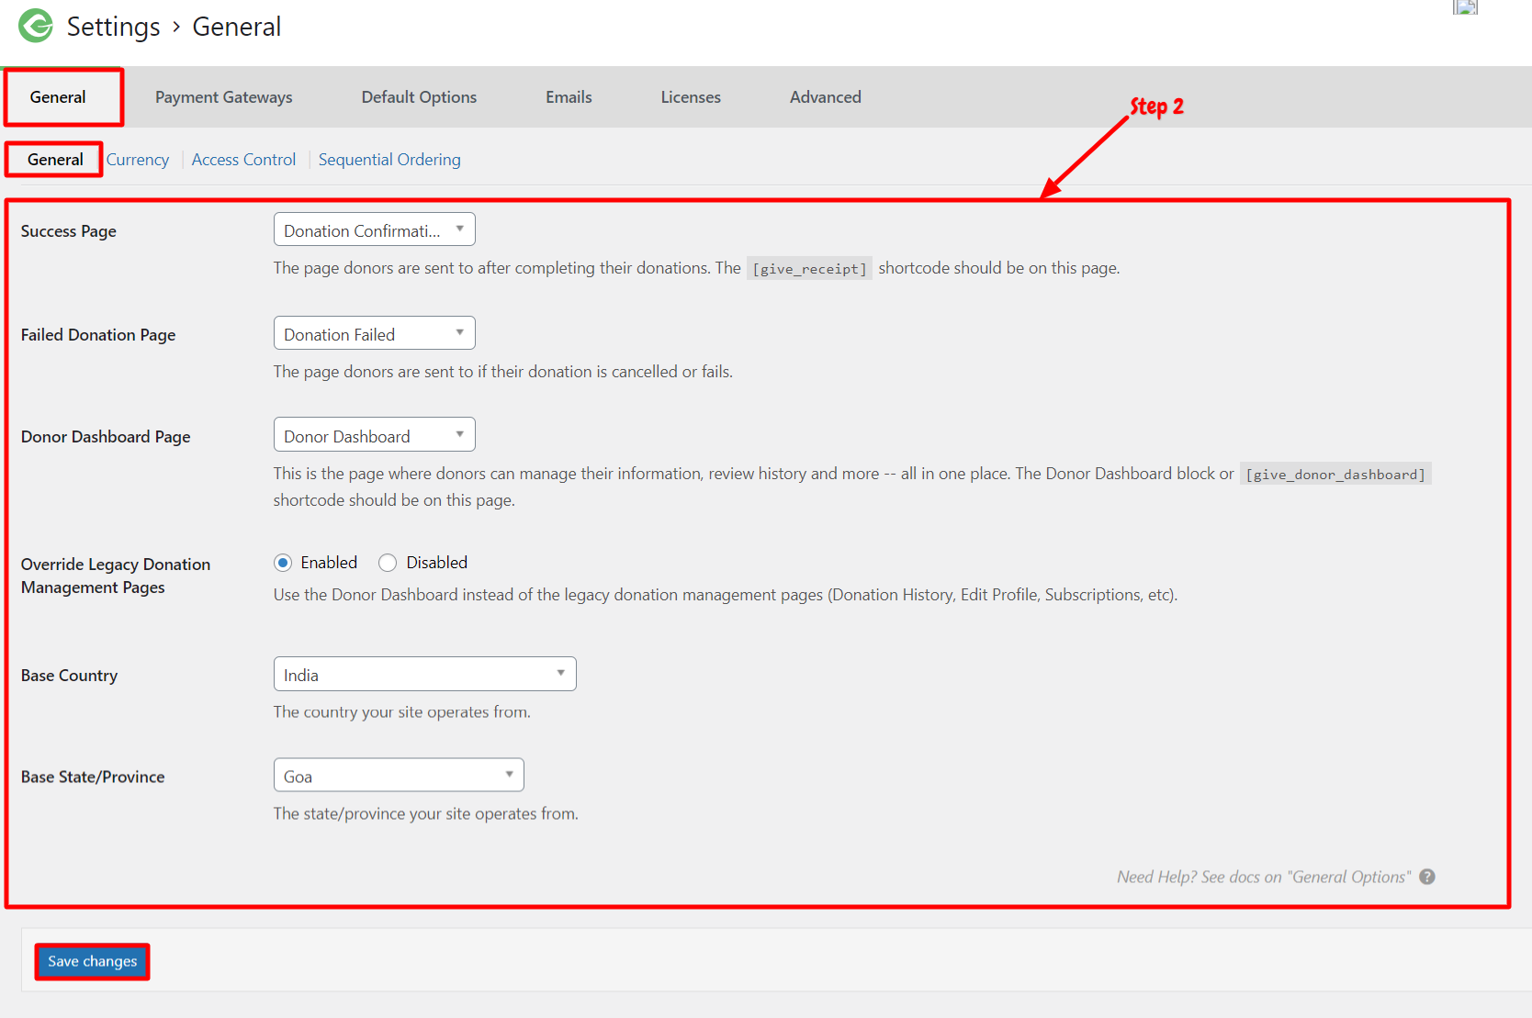Open the Failed Donation Page dropdown
Screen dimensions: 1532x1018
click(375, 333)
